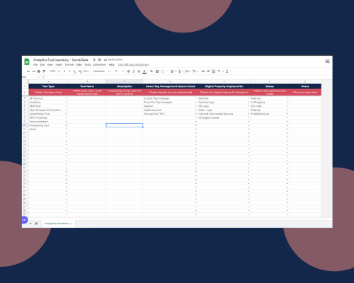Select the Description header cell
This screenshot has width=354, height=283.
(x=125, y=86)
